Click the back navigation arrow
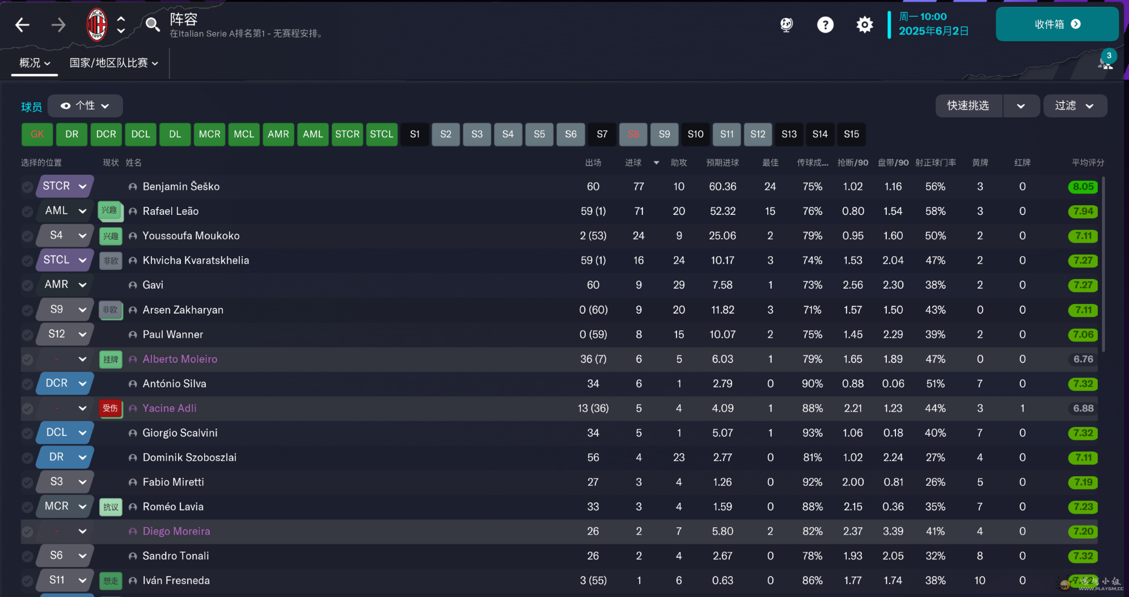Screen dimensions: 1129x597 pyautogui.click(x=22, y=25)
